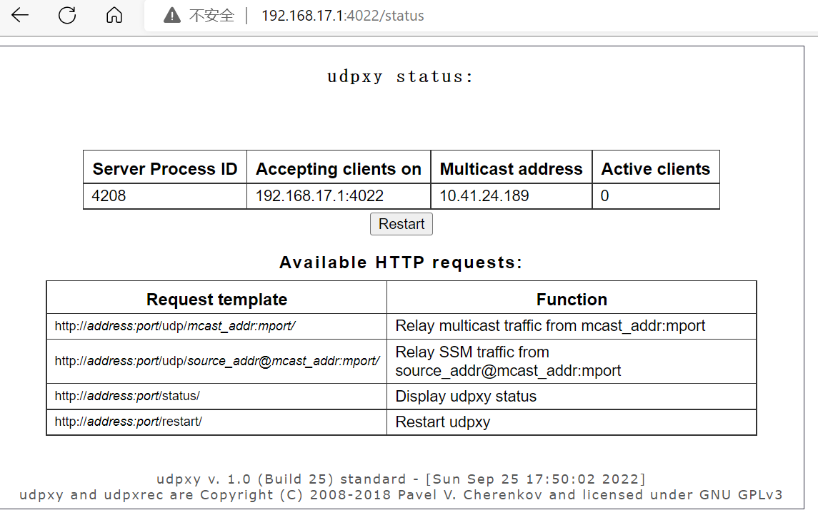Select the udp/mcast_addr:mport request template
This screenshot has height=520, width=818.
(175, 326)
